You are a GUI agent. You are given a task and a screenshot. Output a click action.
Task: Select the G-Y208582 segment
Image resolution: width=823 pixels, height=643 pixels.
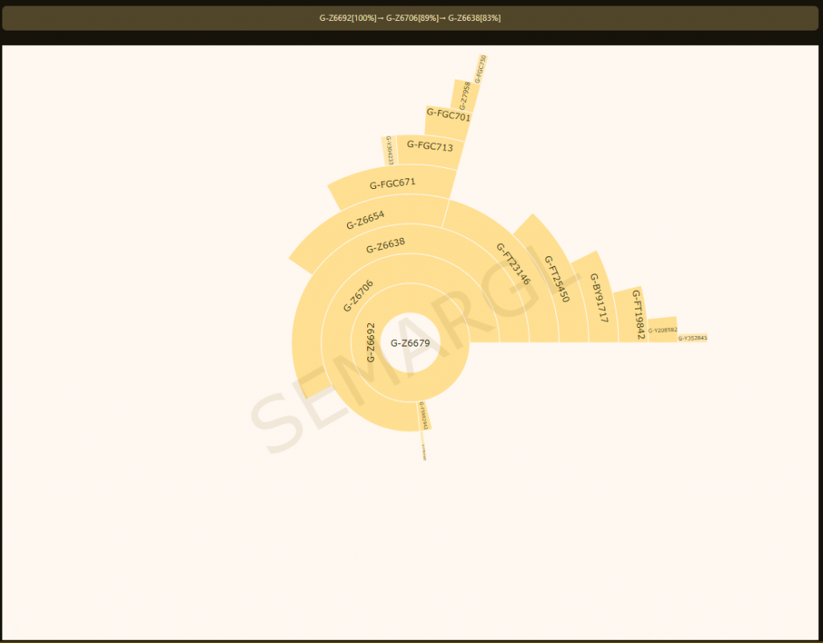pyautogui.click(x=663, y=330)
